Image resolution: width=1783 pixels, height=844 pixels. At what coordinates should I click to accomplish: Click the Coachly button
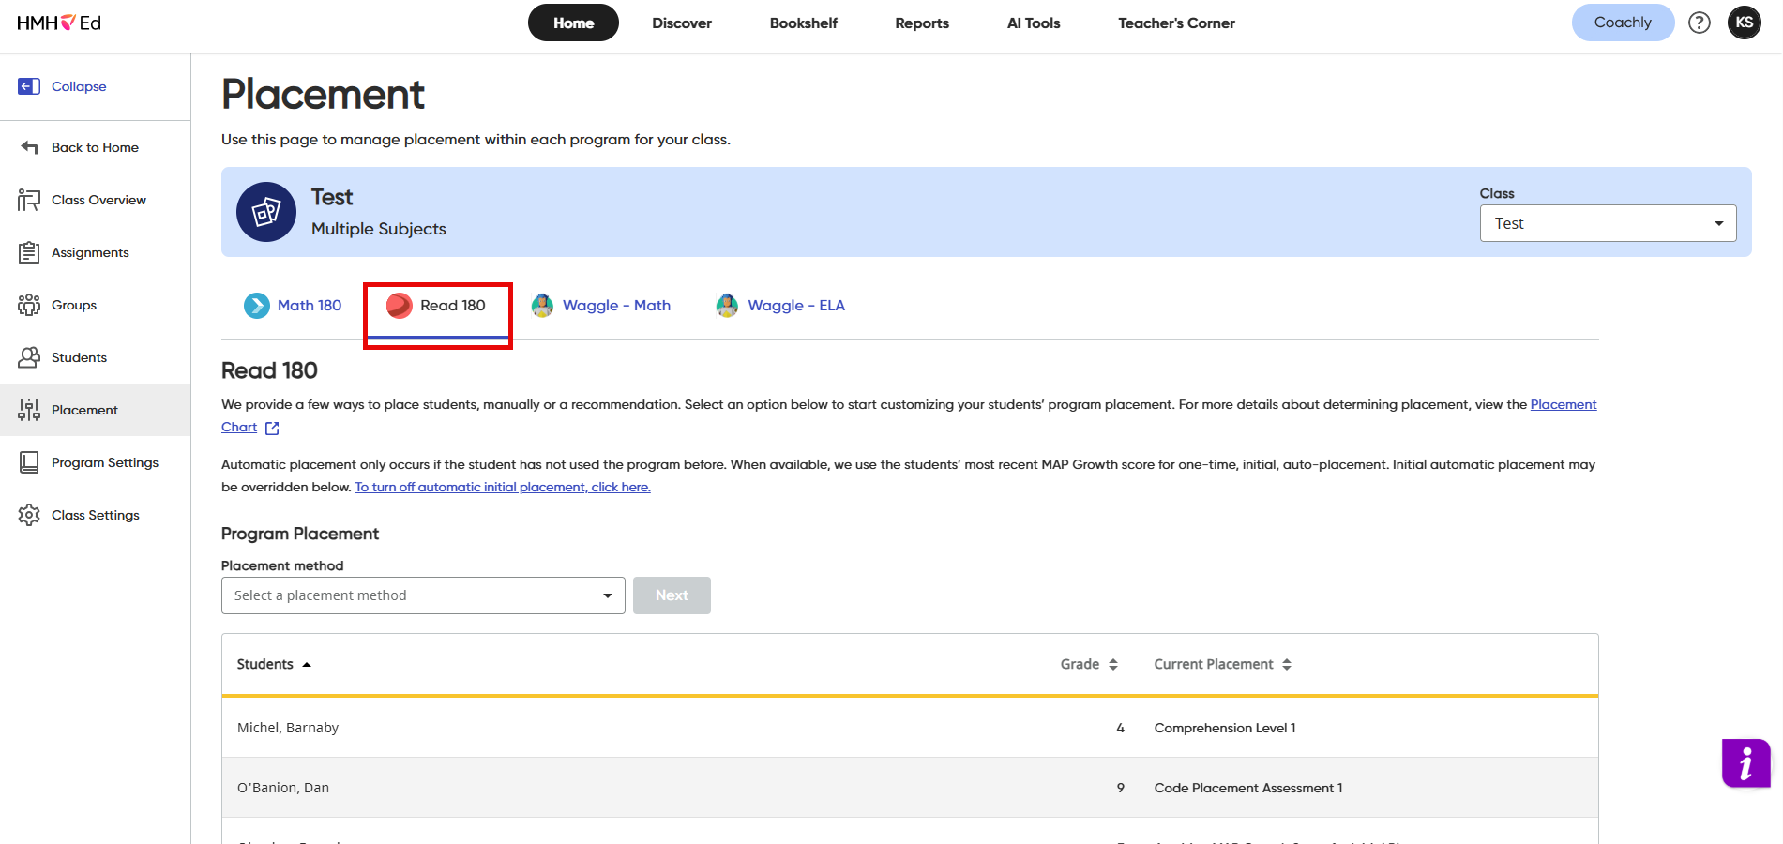pos(1623,23)
